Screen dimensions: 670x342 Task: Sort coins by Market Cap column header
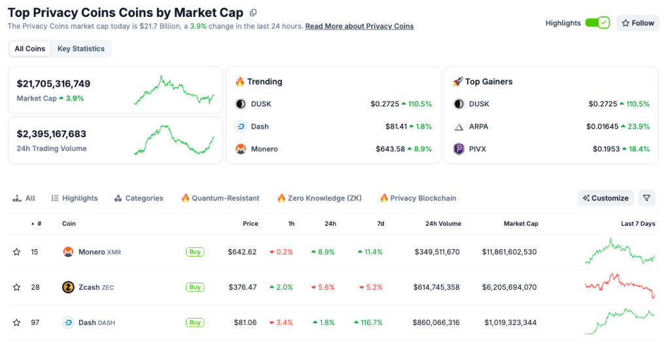click(521, 224)
